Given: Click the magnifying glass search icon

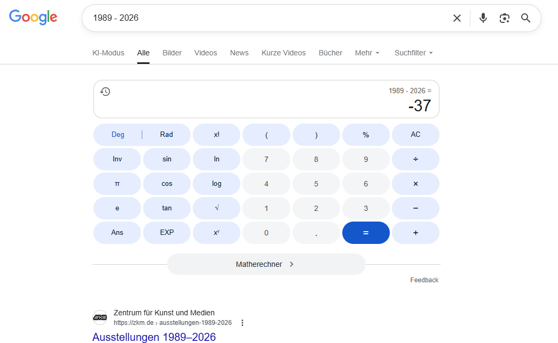Looking at the screenshot, I should [x=526, y=18].
